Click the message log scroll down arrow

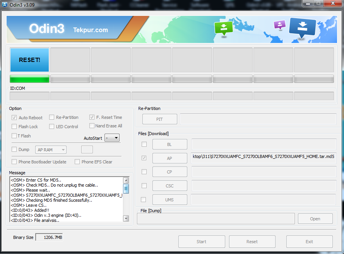point(126,218)
